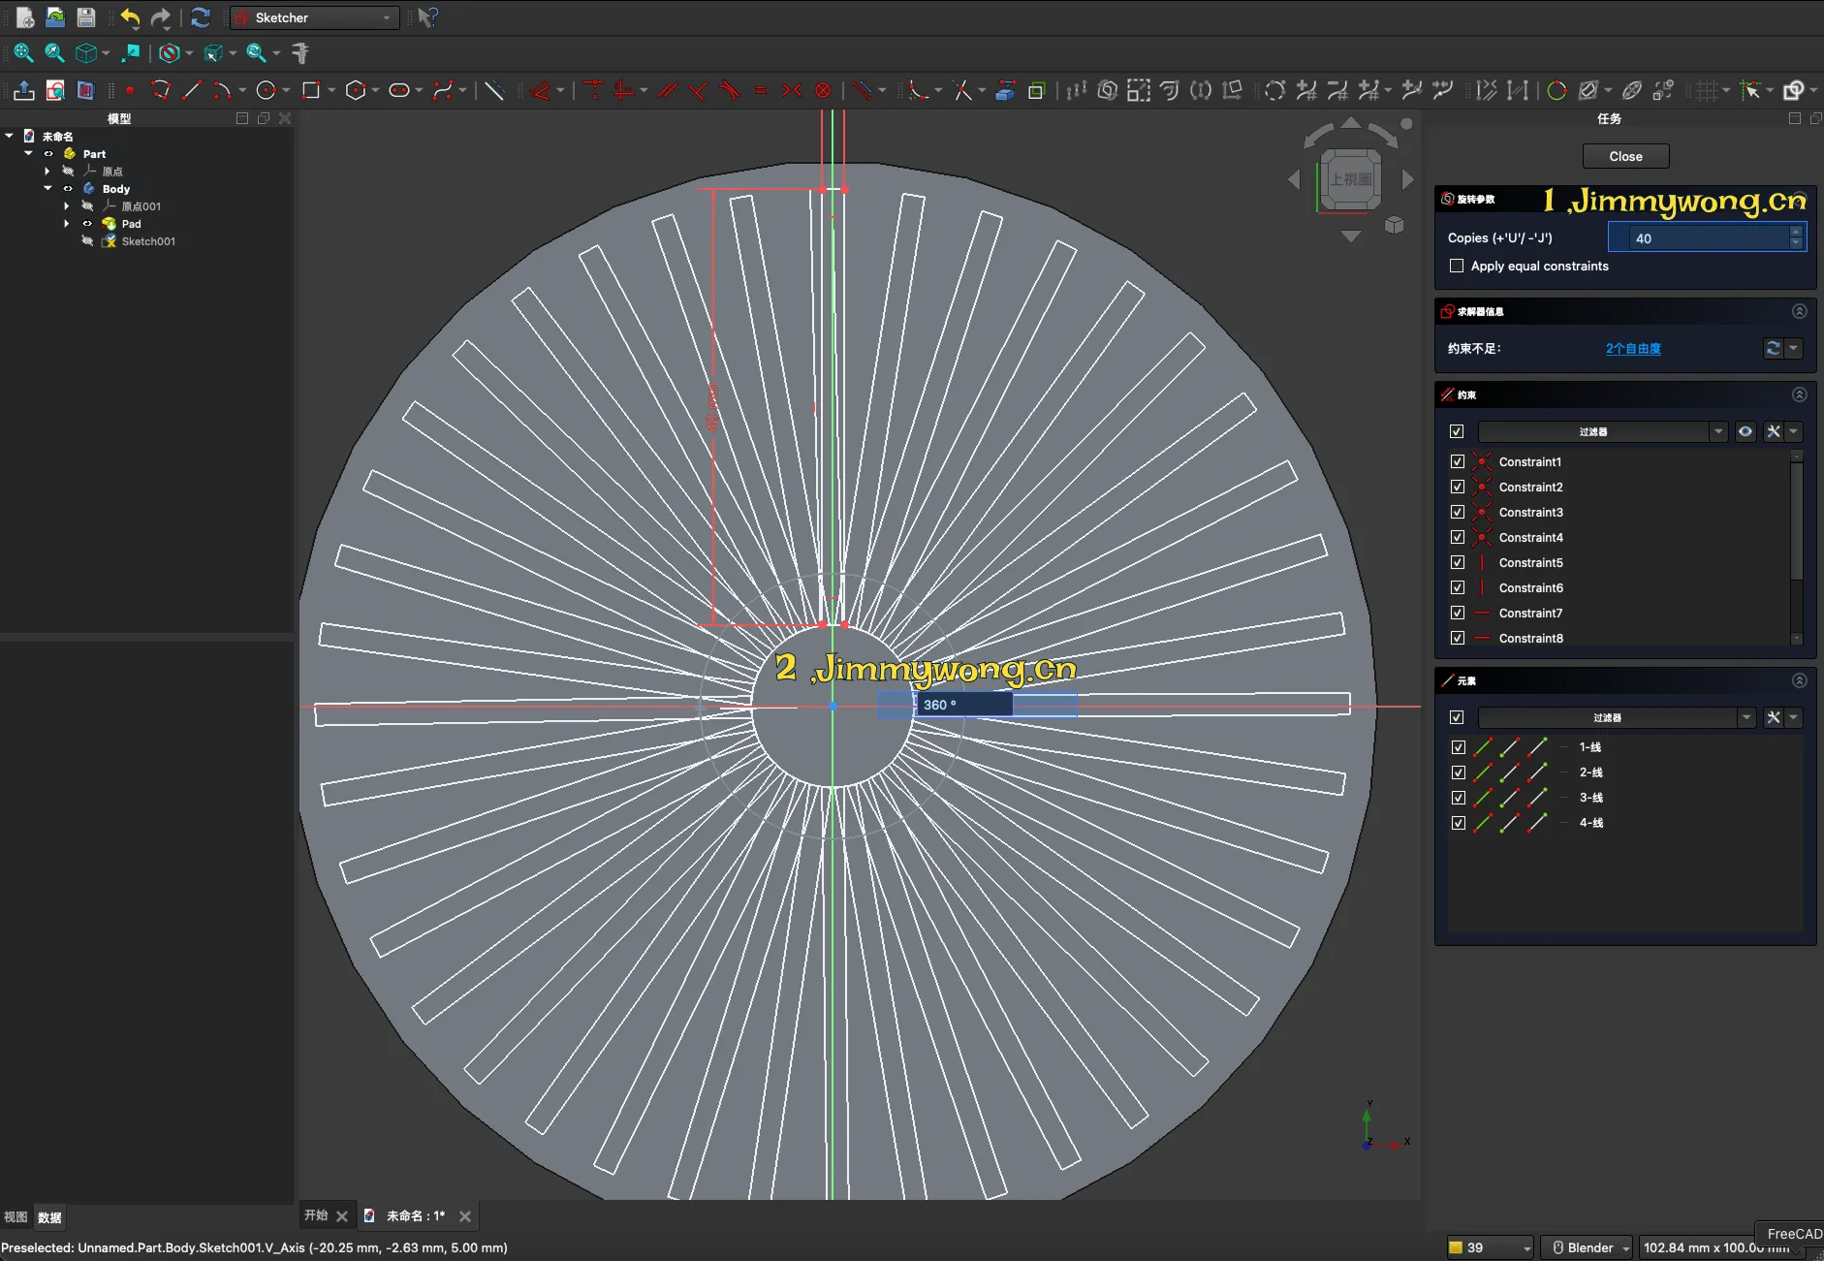Select the Create Rectangle tool
1824x1261 pixels.
tap(311, 90)
